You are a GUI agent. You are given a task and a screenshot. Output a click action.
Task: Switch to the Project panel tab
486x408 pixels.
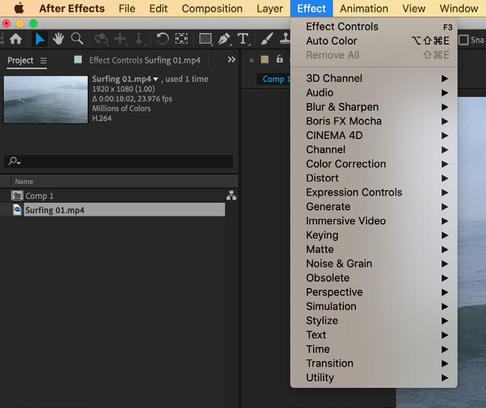pyautogui.click(x=20, y=60)
